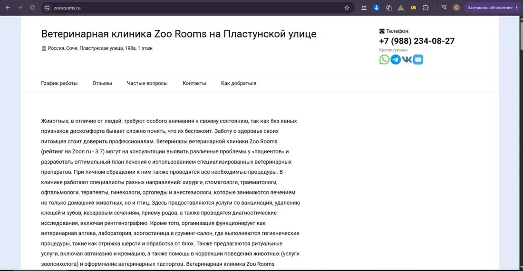Go to Частые вопросы section
Viewport: 523px width, 271px height.
(147, 83)
